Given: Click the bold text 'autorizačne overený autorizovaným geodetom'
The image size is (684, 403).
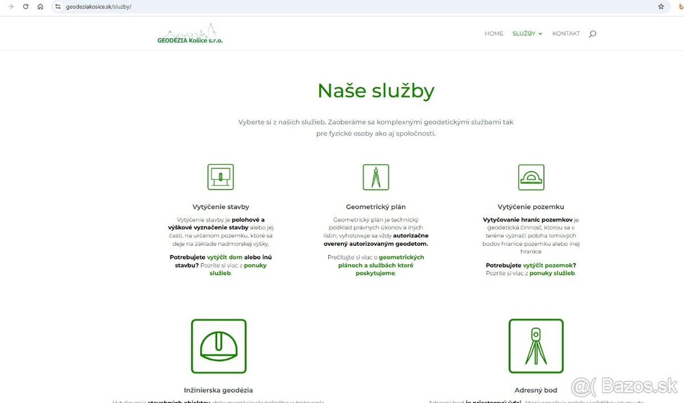Looking at the screenshot, I should coord(376,240).
